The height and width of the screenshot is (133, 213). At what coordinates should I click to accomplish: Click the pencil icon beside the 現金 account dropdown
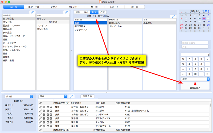72,96
